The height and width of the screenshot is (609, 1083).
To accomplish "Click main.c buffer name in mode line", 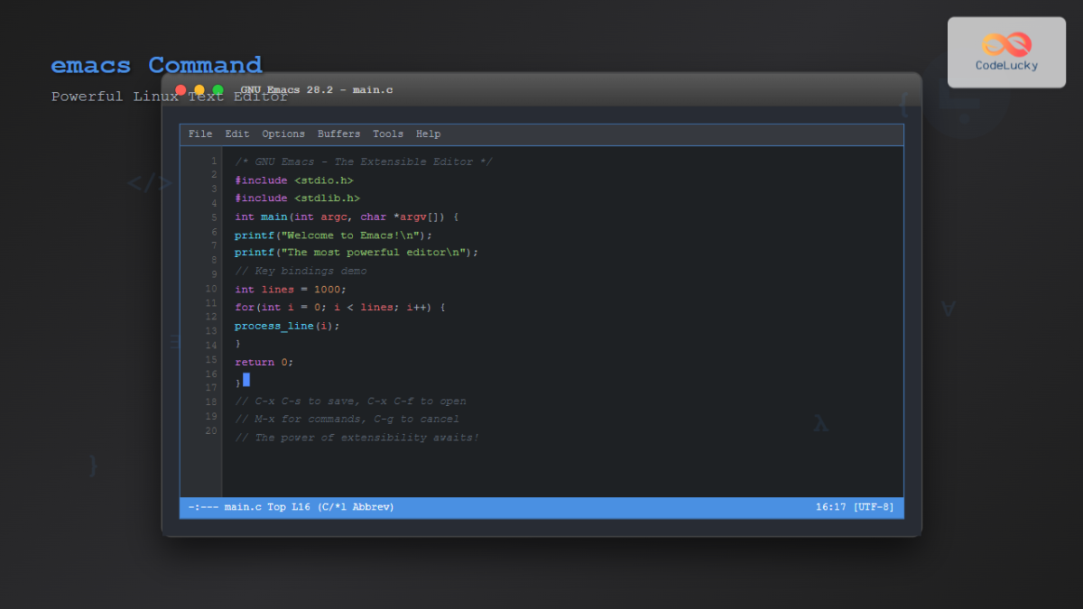I will pos(242,506).
